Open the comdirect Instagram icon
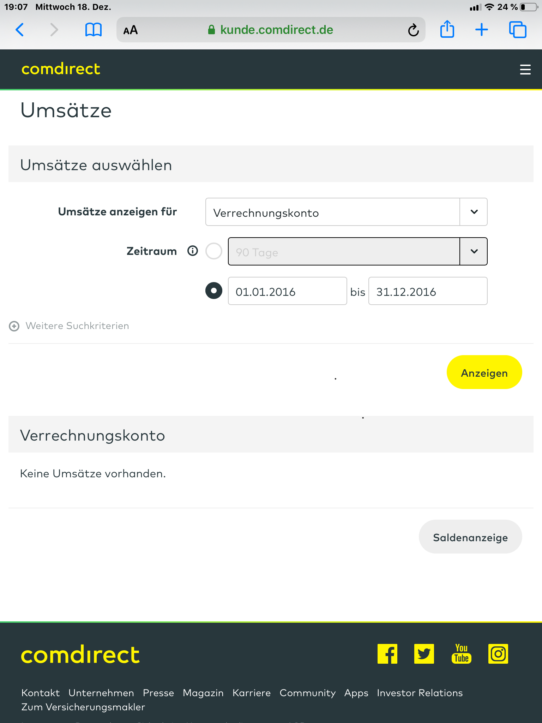 [498, 654]
